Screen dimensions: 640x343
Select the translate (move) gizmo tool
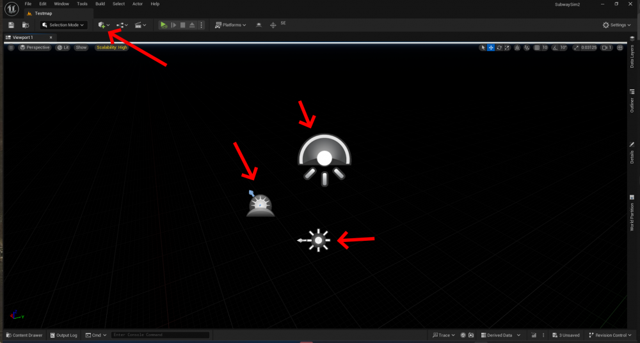(491, 47)
